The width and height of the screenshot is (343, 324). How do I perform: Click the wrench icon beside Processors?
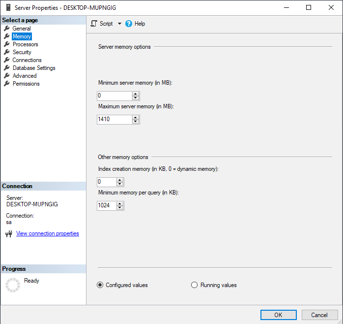tap(7, 44)
